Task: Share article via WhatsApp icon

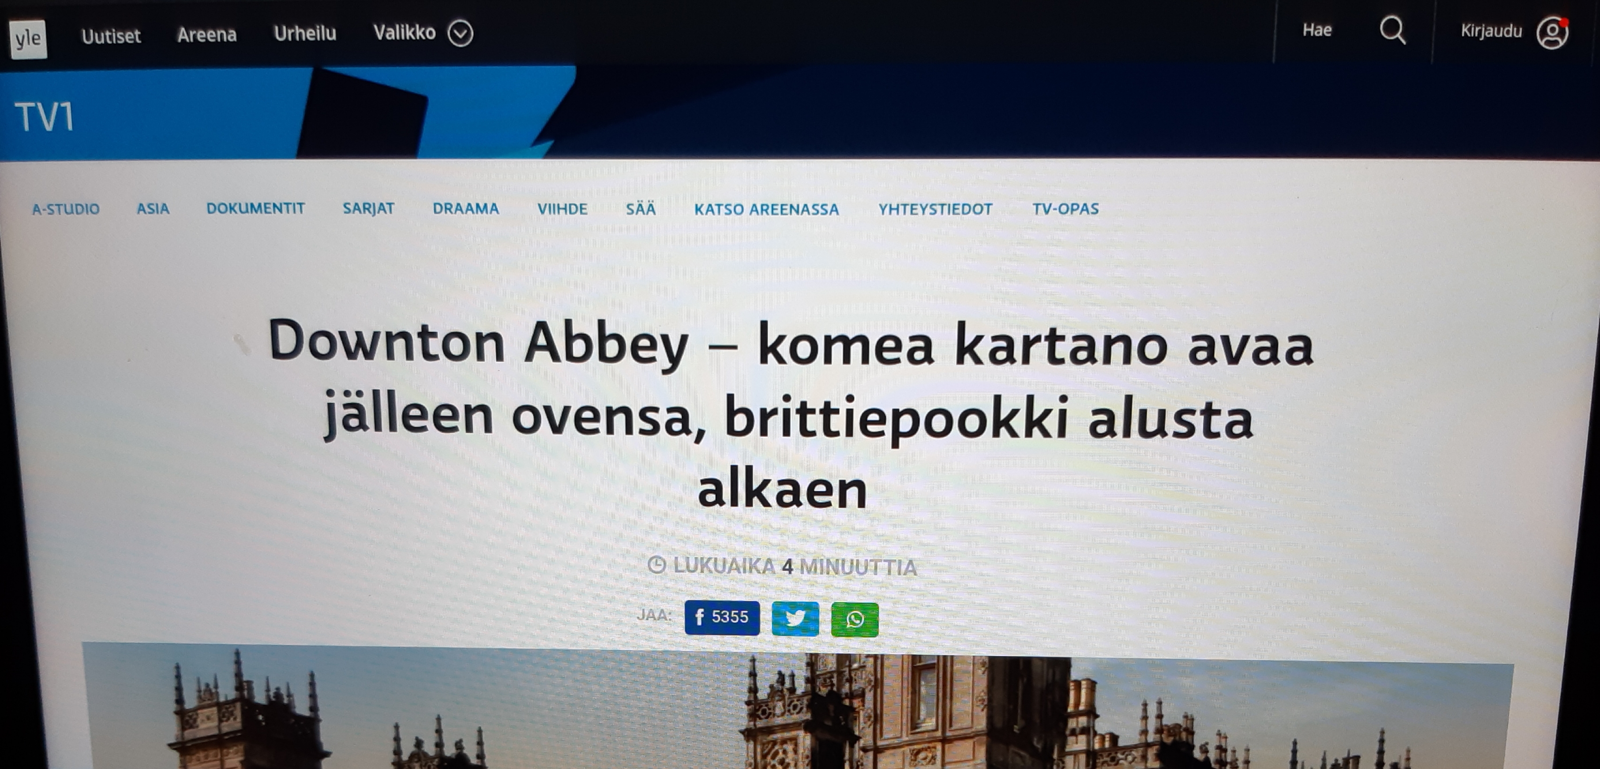Action: 855,619
